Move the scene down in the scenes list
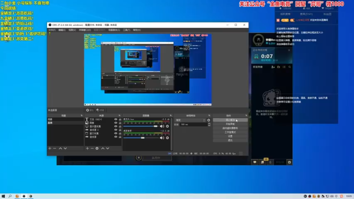 click(65, 149)
